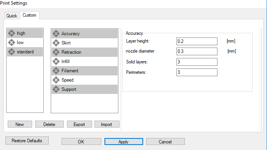This screenshot has height=150, width=267.
Task: Click the gear icon next to Retraction
Action: click(x=56, y=52)
